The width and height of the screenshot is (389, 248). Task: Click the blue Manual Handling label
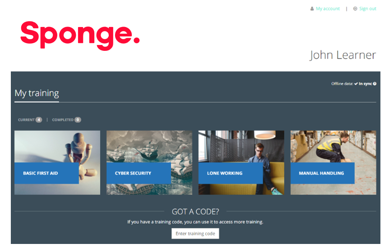tap(323, 173)
